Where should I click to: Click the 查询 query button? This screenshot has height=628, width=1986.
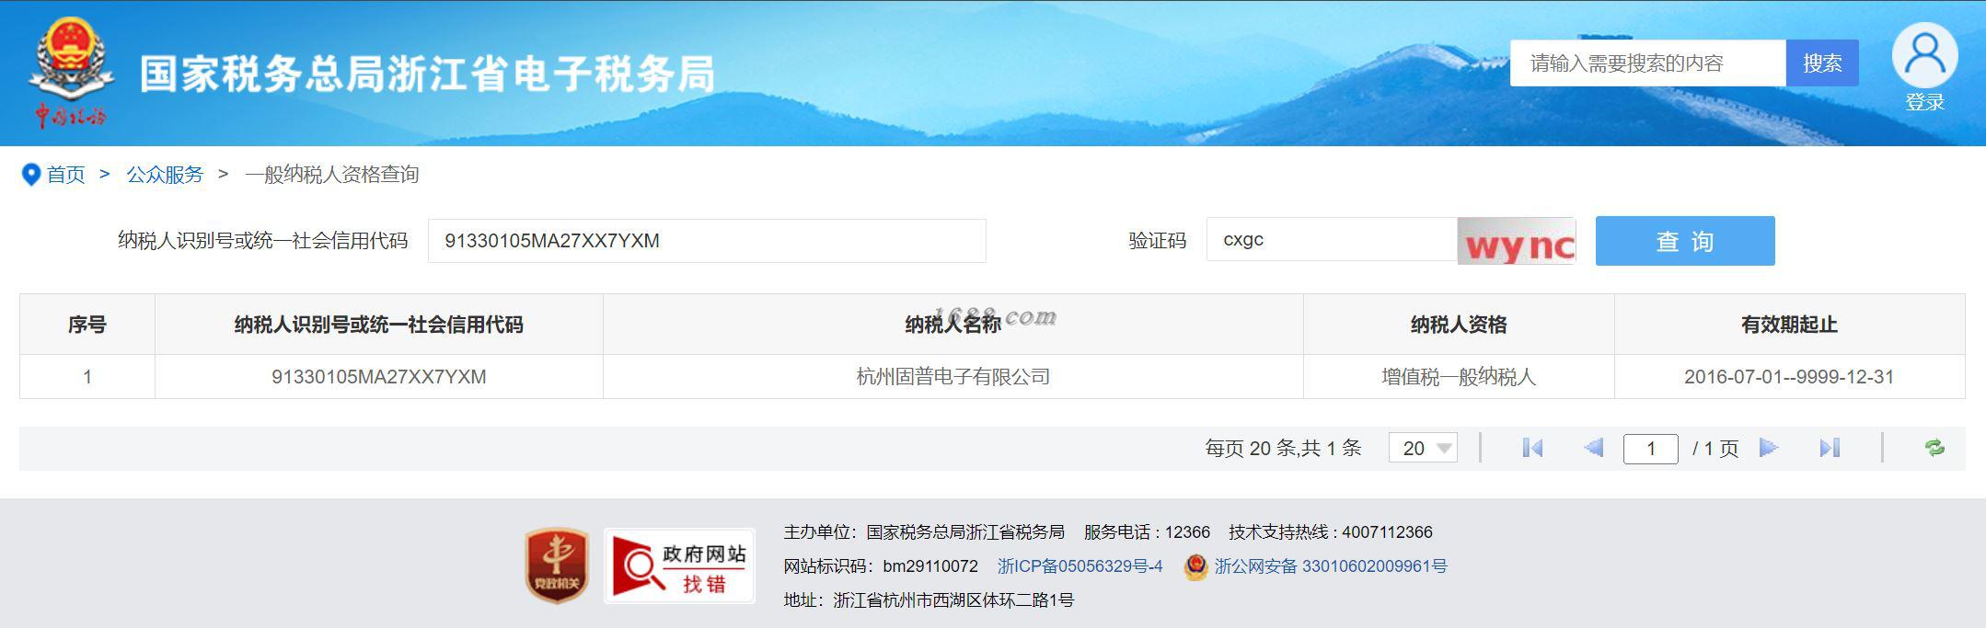coord(1685,241)
